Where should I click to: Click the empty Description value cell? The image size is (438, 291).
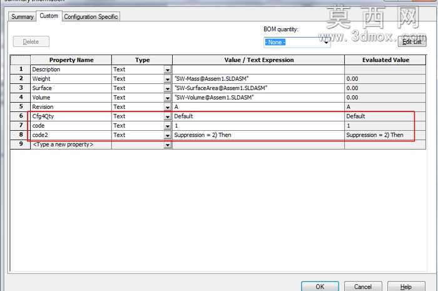coord(258,69)
